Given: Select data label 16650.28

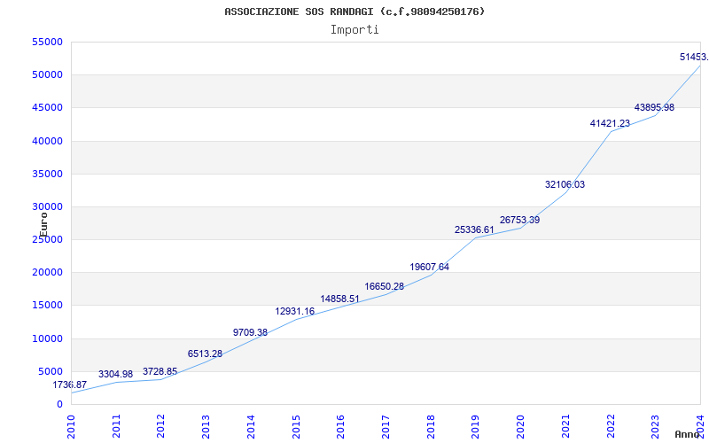Looking at the screenshot, I should click(385, 286).
